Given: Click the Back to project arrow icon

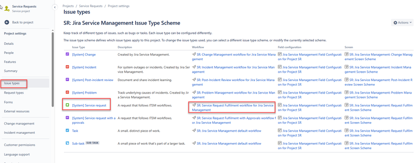Looking at the screenshot, I should [7, 22].
